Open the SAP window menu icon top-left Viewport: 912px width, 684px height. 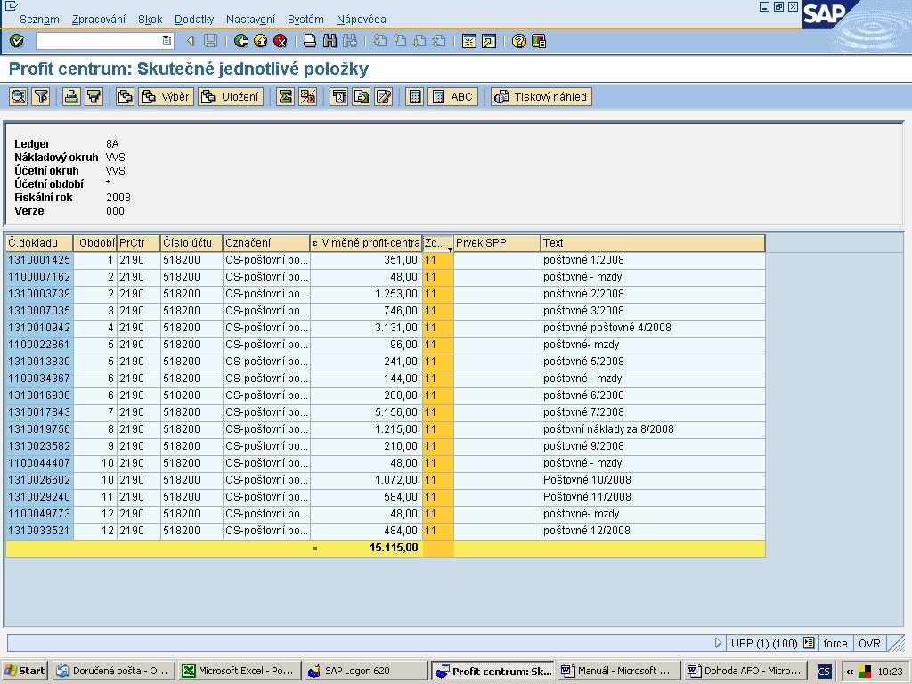[x=11, y=5]
